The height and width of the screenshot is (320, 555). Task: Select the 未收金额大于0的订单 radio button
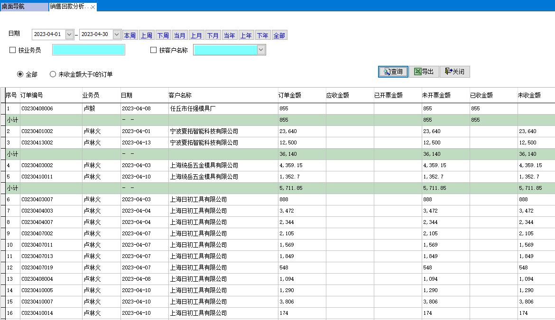pyautogui.click(x=53, y=73)
